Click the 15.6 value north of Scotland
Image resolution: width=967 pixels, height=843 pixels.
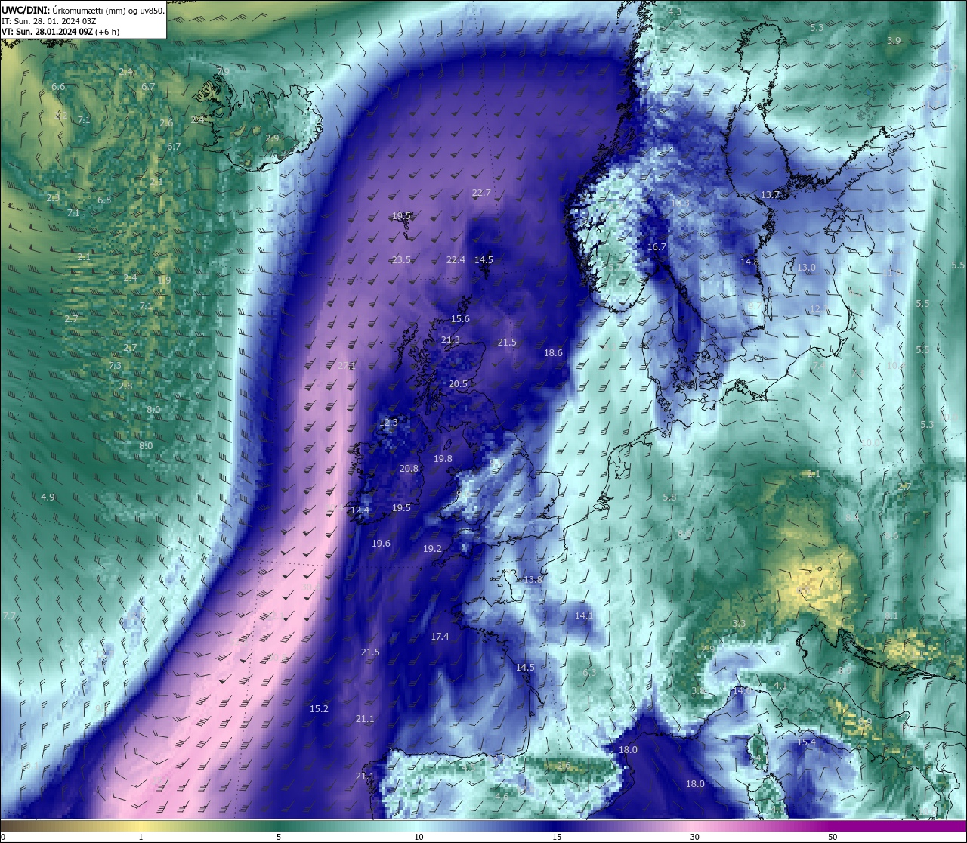[x=460, y=319]
